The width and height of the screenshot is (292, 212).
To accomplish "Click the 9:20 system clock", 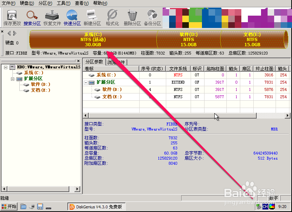I will click(x=282, y=207).
